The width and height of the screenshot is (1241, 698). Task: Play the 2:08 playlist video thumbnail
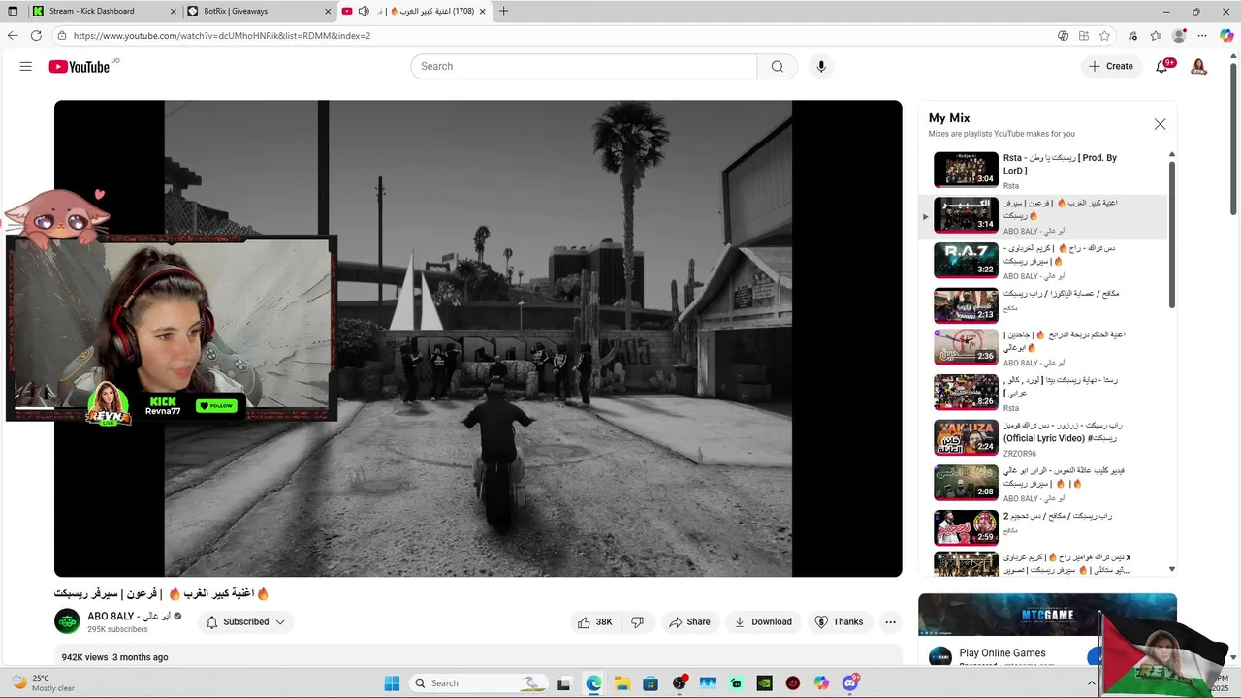coord(966,483)
